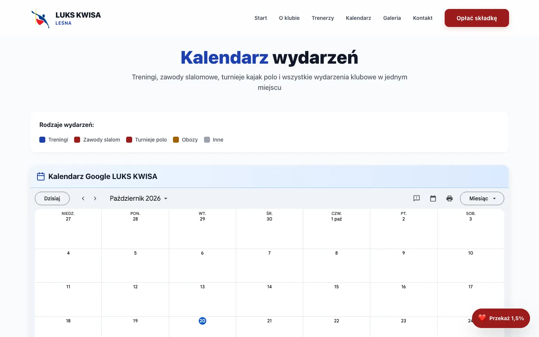The width and height of the screenshot is (539, 337).
Task: Open the Kalendarz navigation link
Action: [359, 18]
